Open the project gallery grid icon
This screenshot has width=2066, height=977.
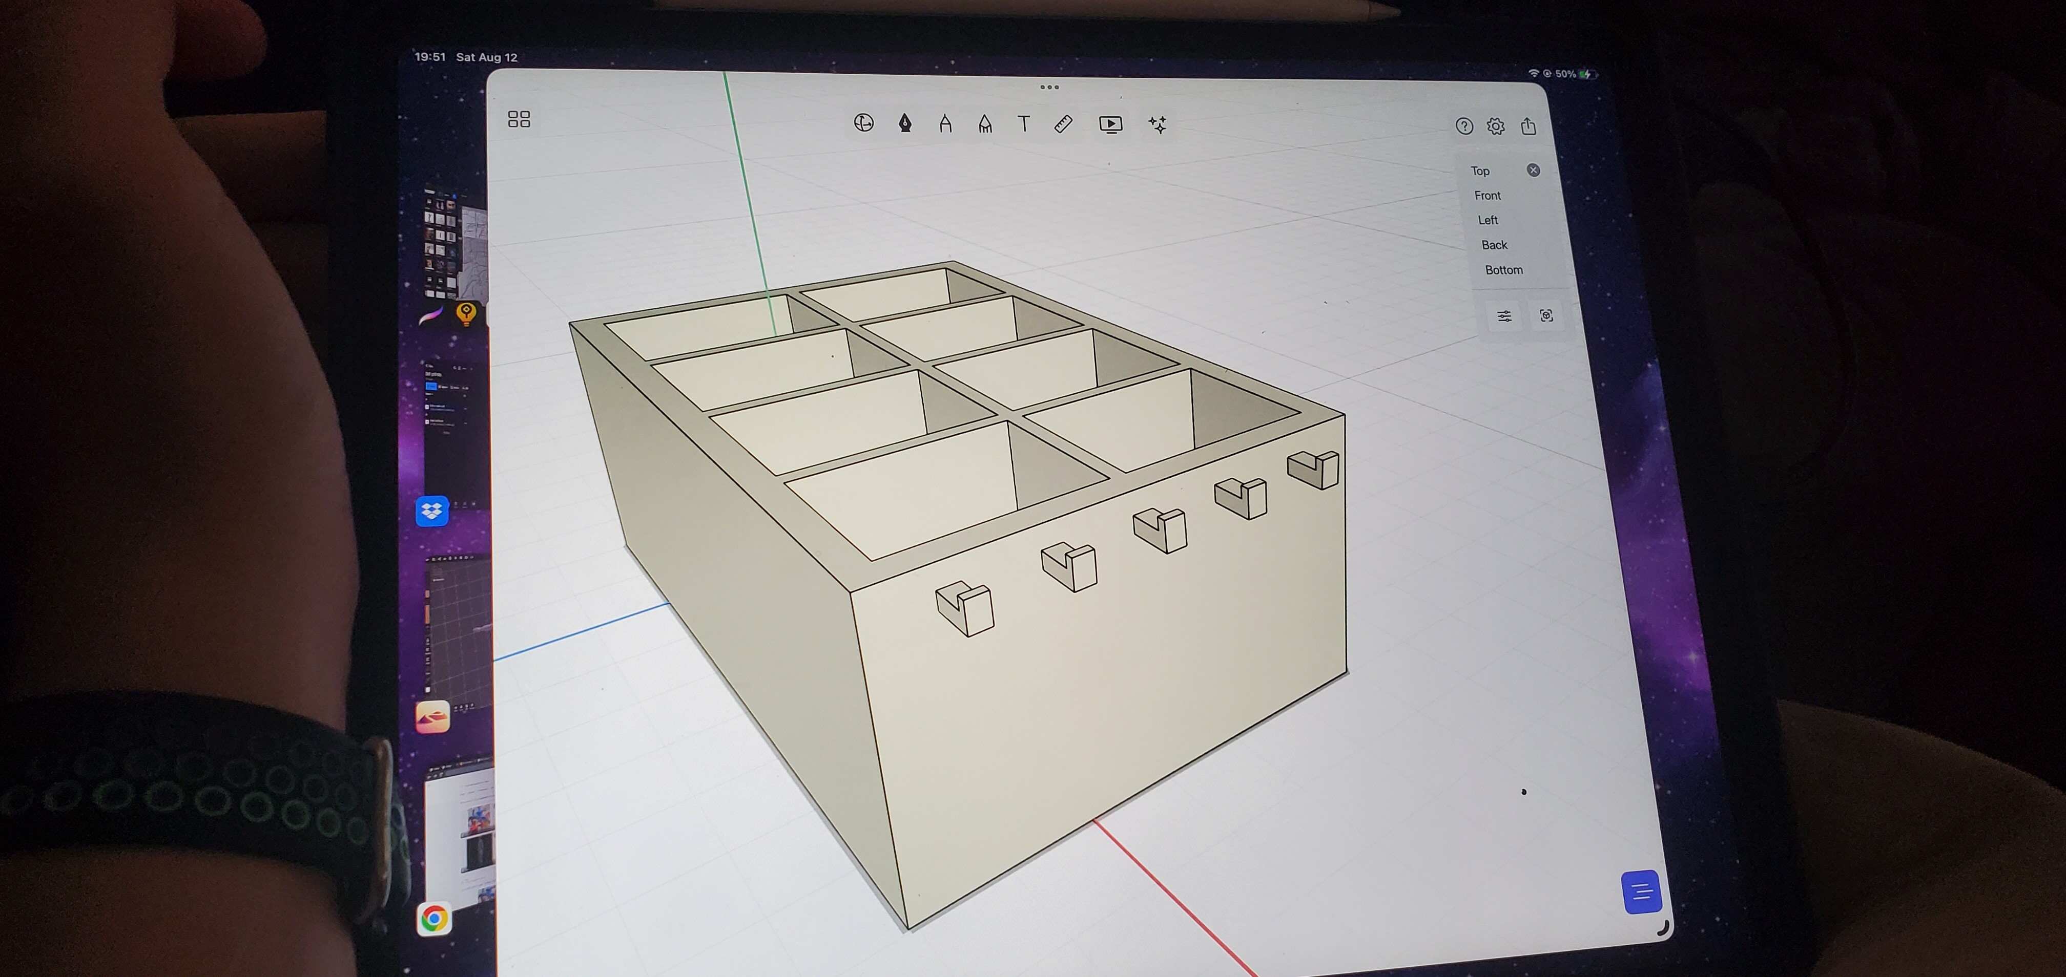click(519, 119)
